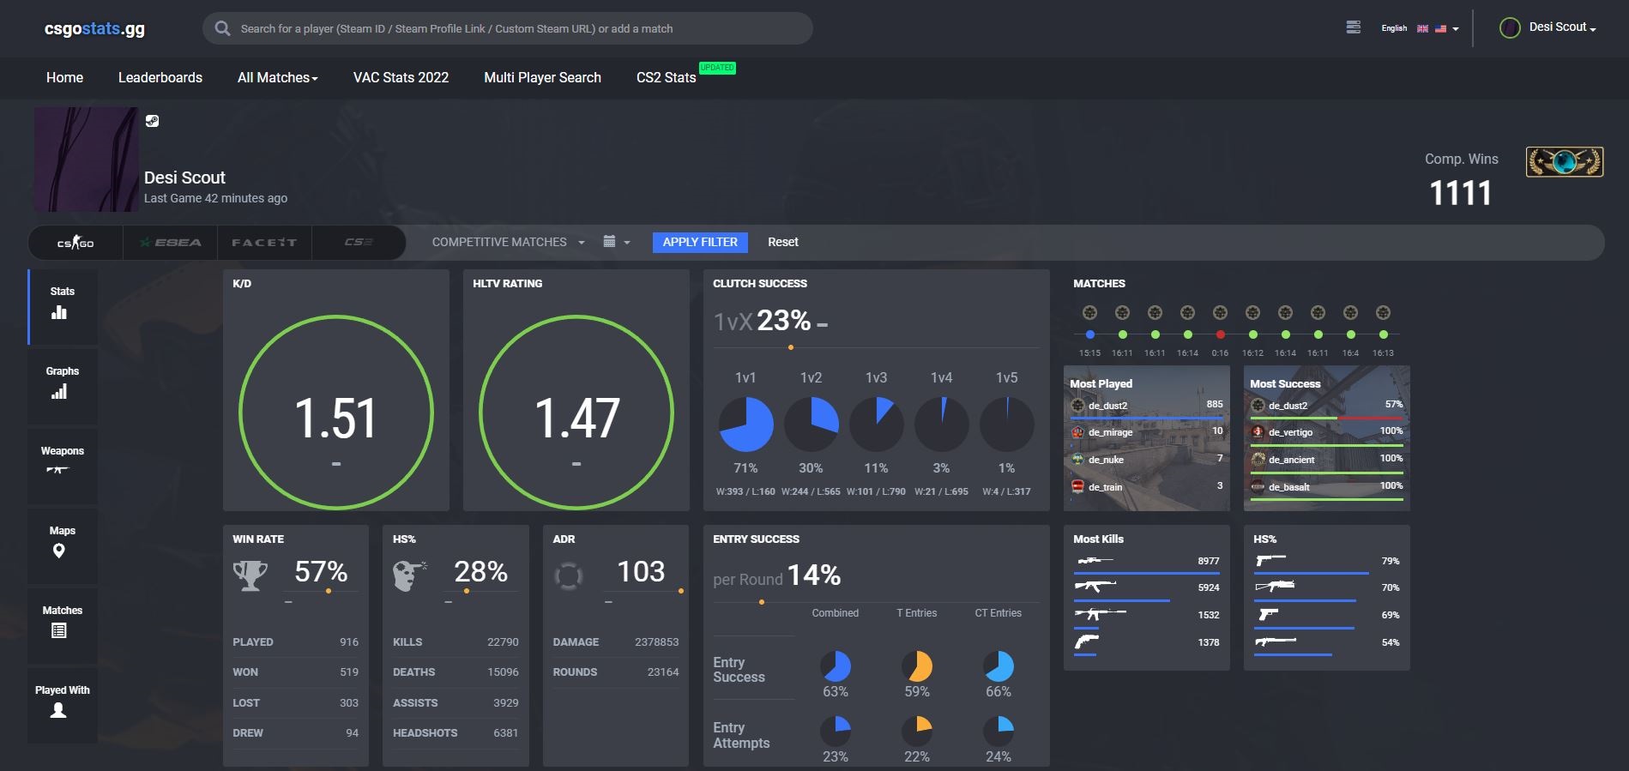This screenshot has width=1629, height=771.
Task: Select the CS2 platform tab
Action: tap(359, 243)
